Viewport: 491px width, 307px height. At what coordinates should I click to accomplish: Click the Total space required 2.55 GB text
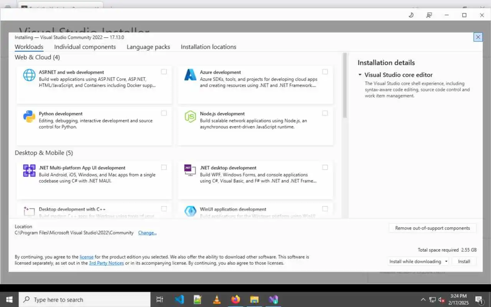pos(447,250)
